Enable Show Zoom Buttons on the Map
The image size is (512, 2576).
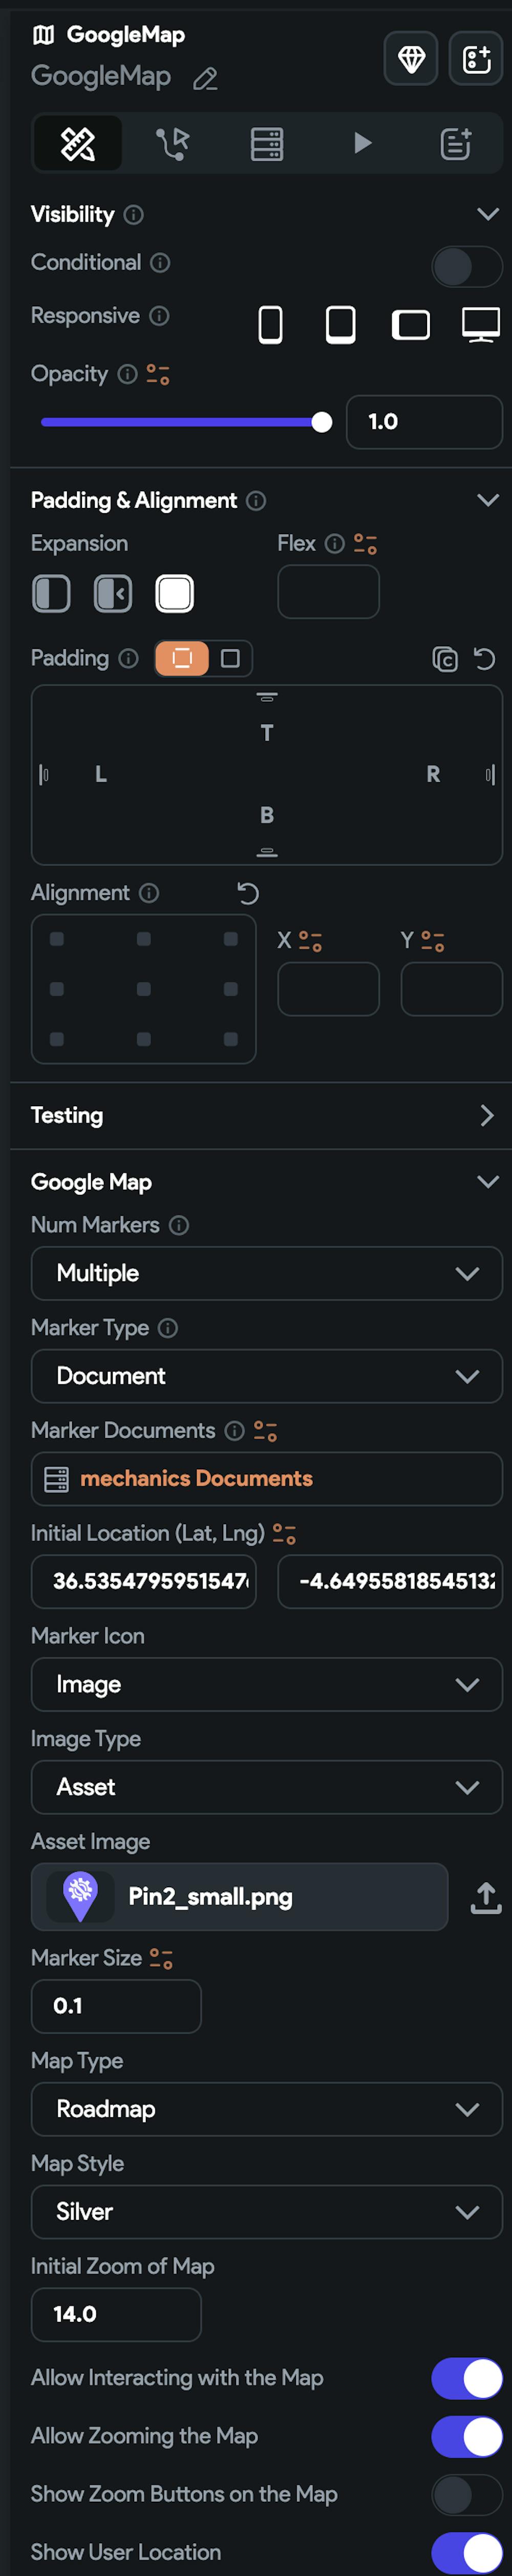[466, 2495]
